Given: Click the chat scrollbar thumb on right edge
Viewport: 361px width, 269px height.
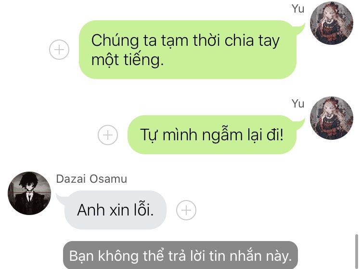Looking at the screenshot, I should [356, 252].
